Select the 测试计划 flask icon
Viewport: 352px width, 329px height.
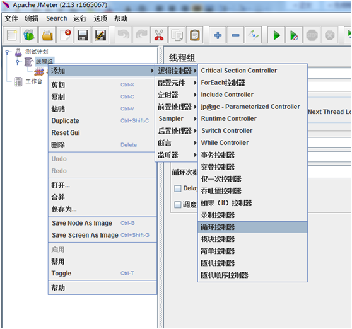(18, 52)
